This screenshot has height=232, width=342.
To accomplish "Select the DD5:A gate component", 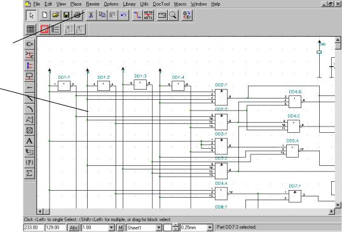I will [x=292, y=151].
